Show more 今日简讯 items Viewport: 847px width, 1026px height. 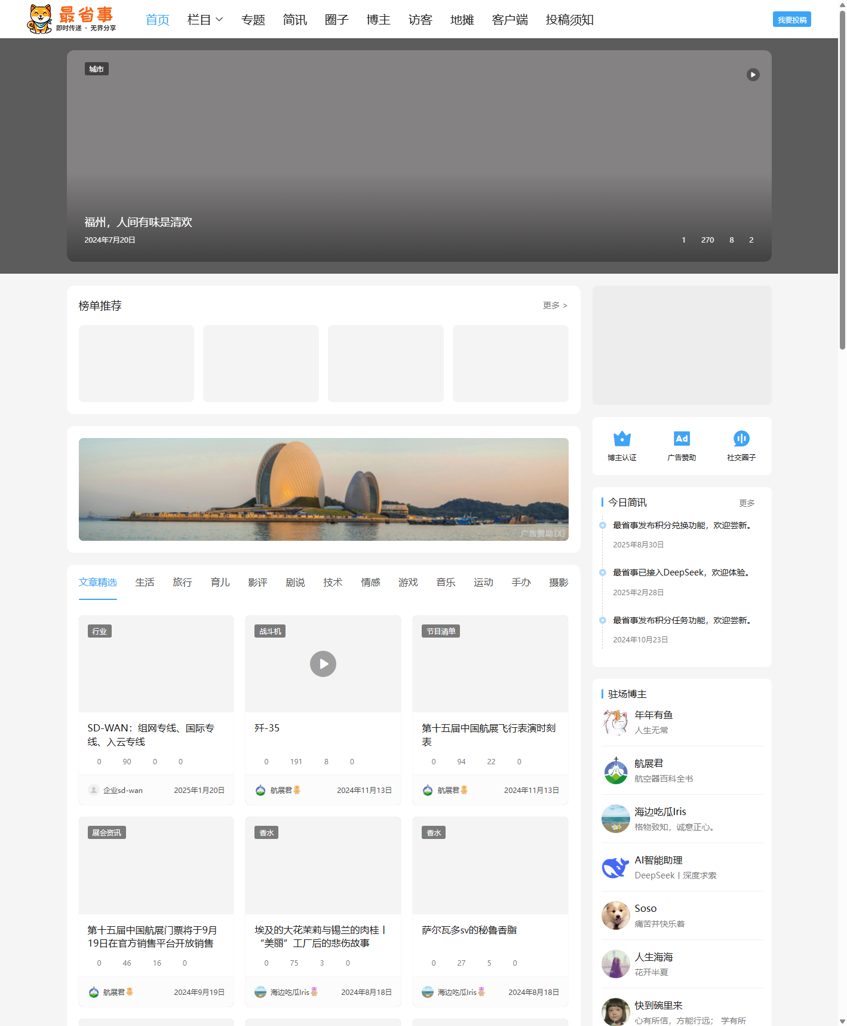pos(747,503)
